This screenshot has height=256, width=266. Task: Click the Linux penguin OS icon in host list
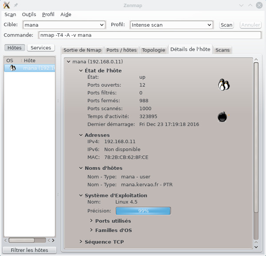[x=12, y=68]
